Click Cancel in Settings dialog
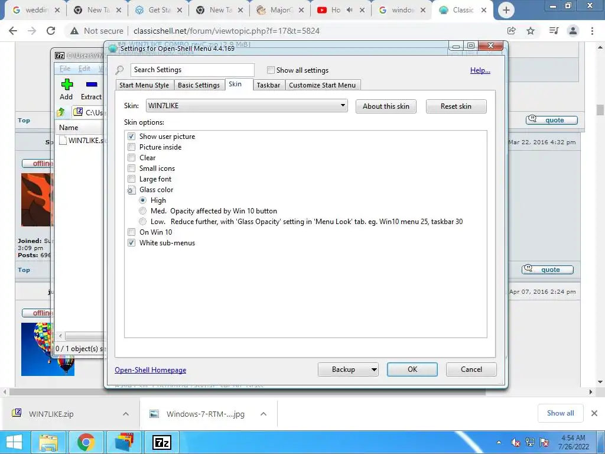 click(471, 369)
